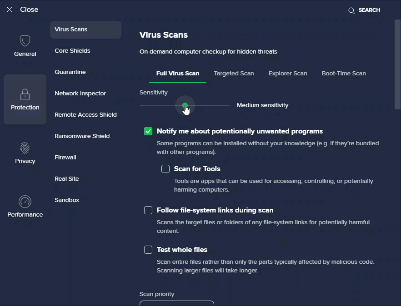Open the Ransomware Shield section
401x306 pixels.
point(82,136)
